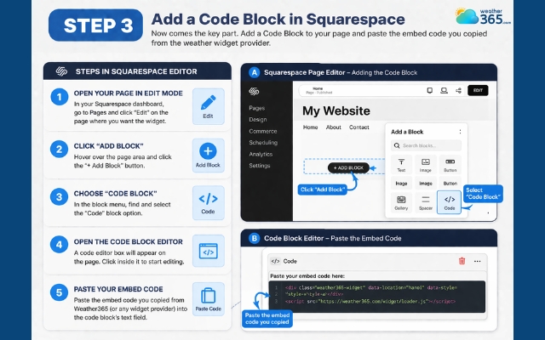Open Scheduling in the Squarespace sidebar
The width and height of the screenshot is (545, 340).
click(x=263, y=143)
